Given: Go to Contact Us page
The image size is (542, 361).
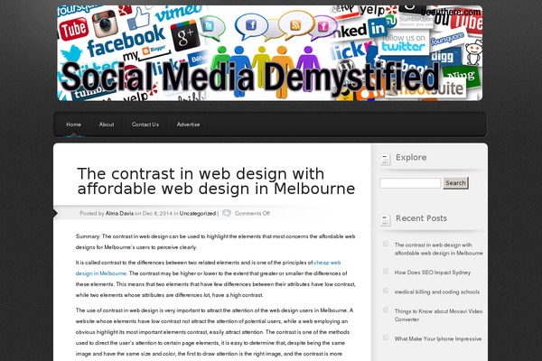Looking at the screenshot, I should pos(145,125).
